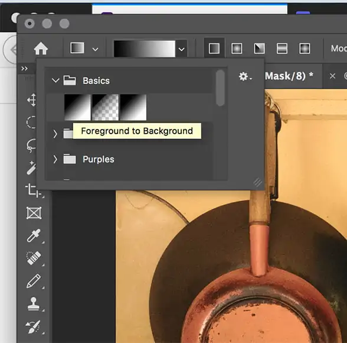Select the Move tool

tap(32, 100)
